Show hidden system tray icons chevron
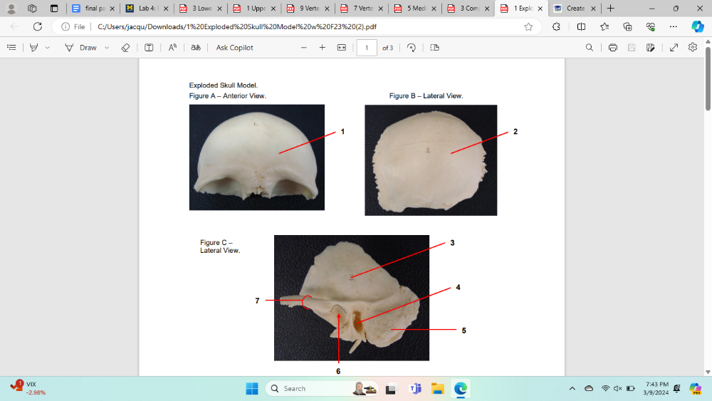Viewport: 712px width, 401px height. coord(572,389)
